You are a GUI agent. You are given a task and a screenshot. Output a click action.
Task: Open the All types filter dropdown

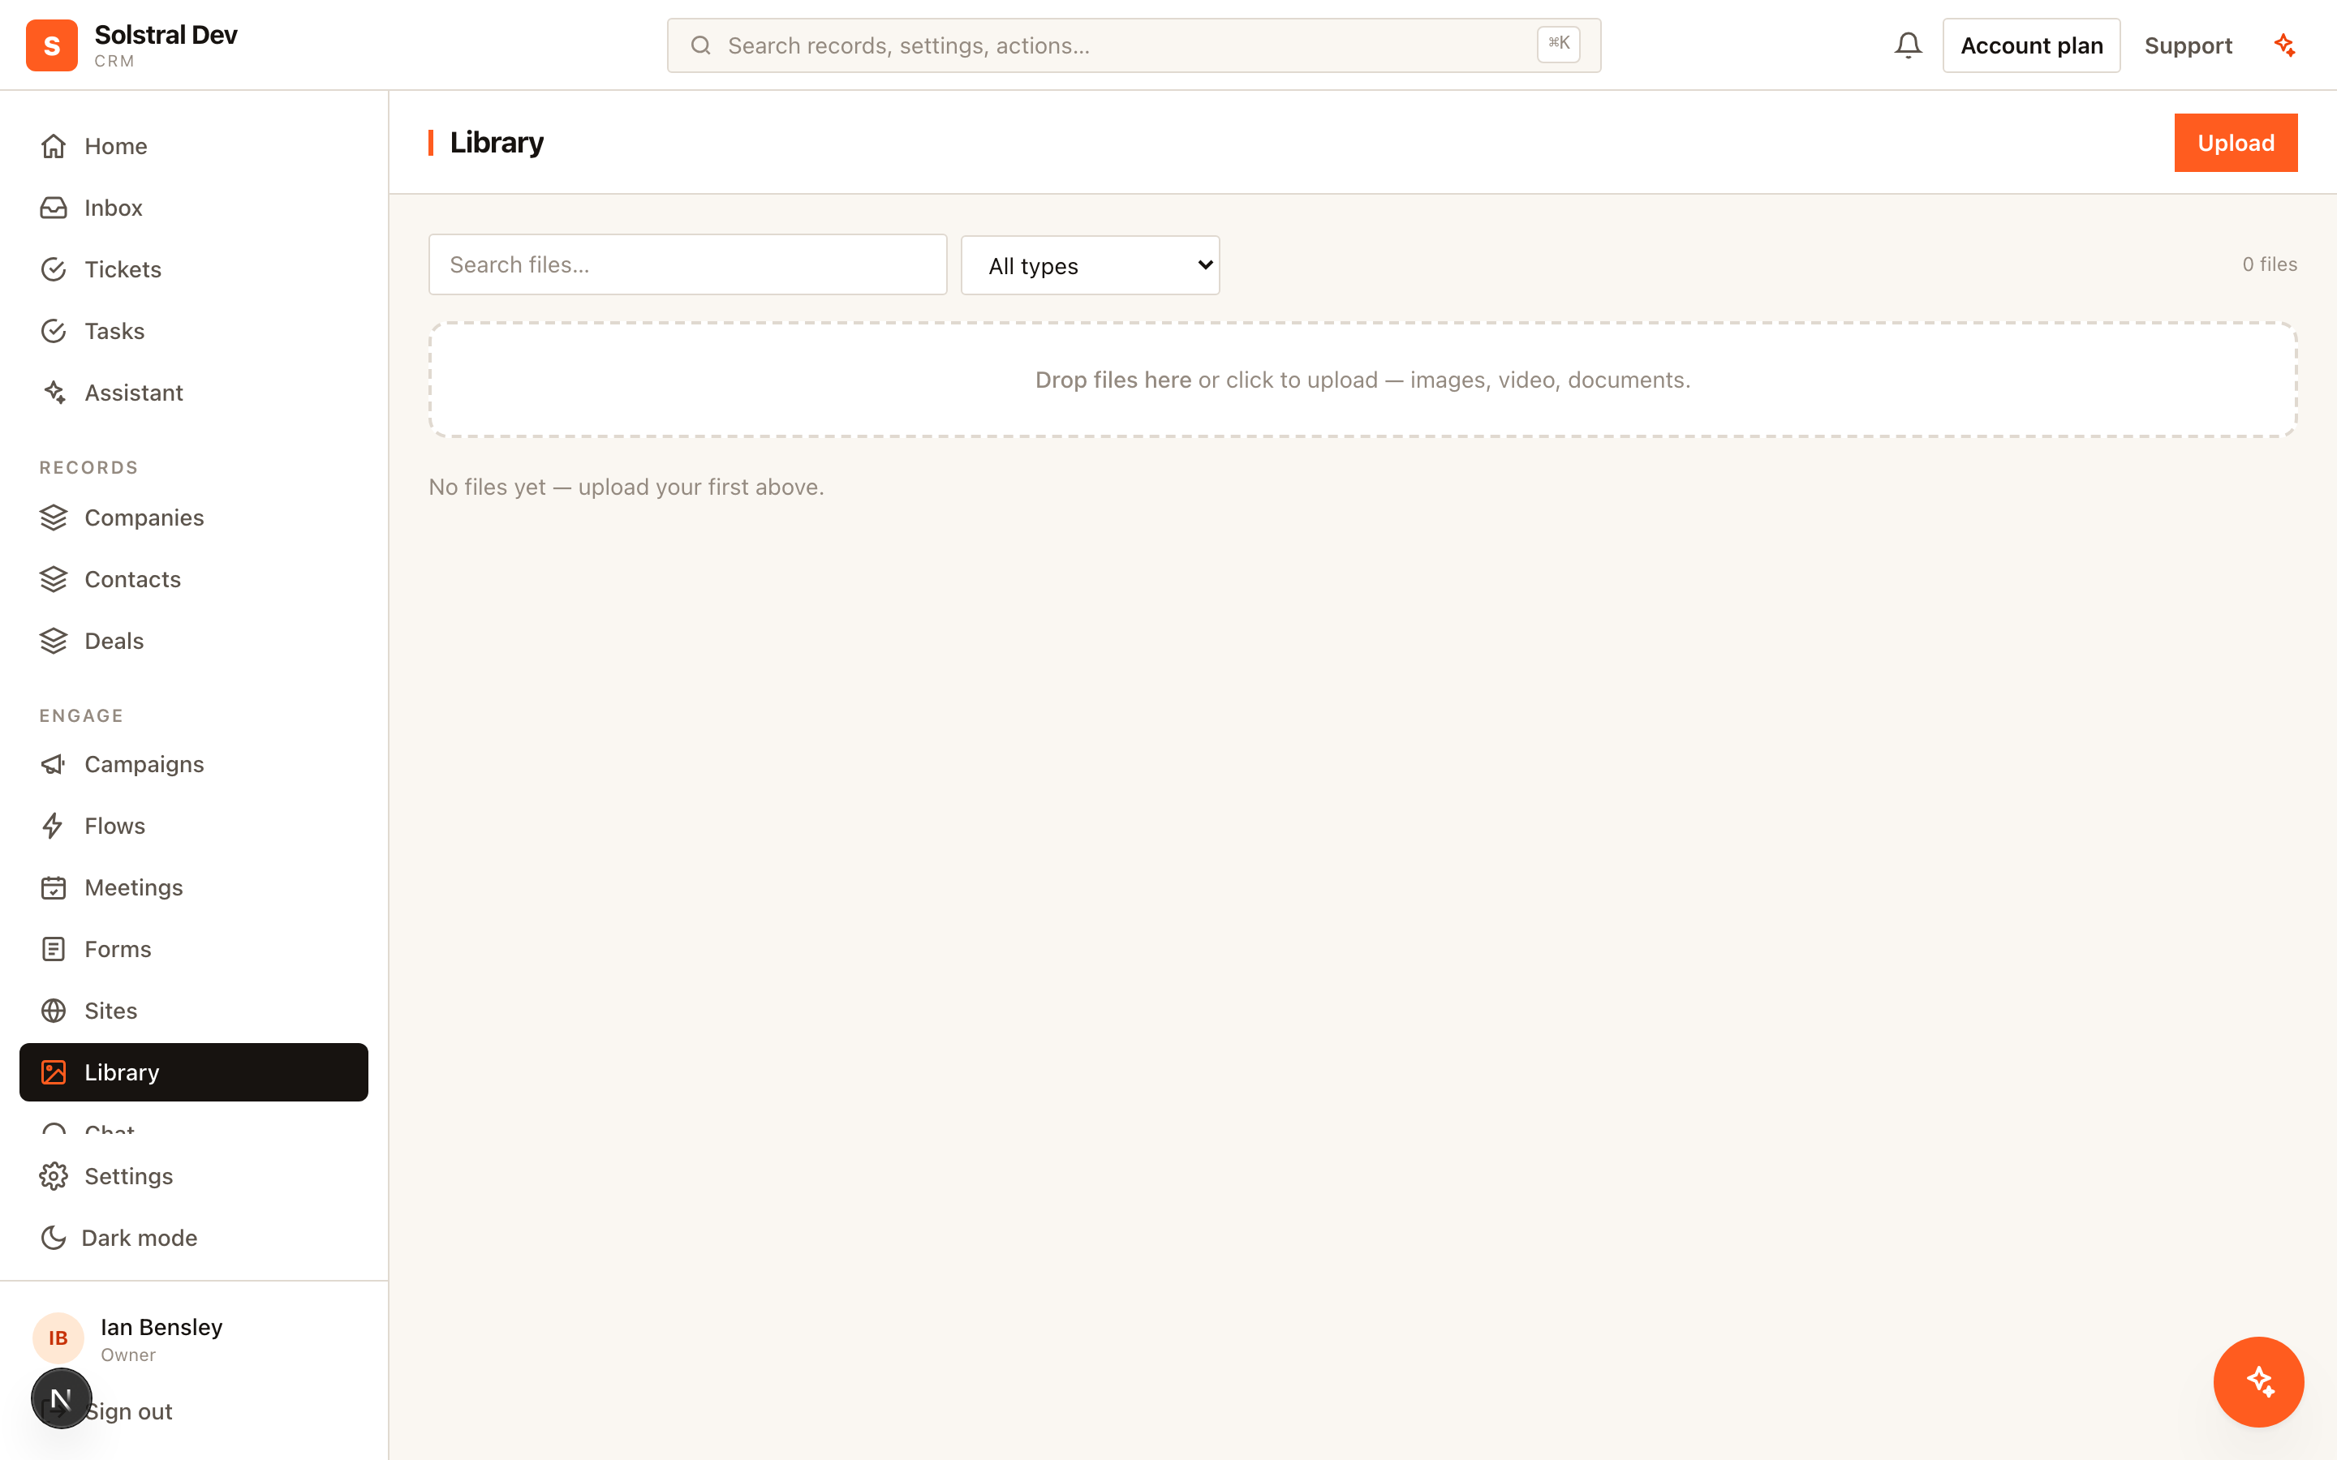[1091, 265]
